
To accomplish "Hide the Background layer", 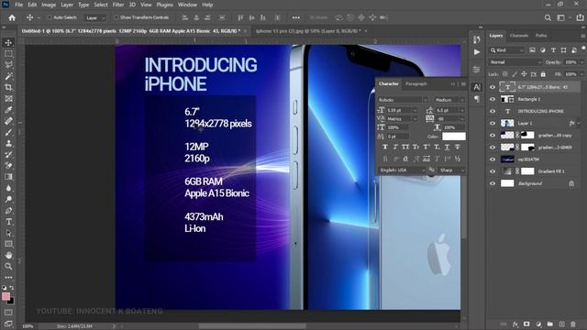I will pyautogui.click(x=493, y=183).
